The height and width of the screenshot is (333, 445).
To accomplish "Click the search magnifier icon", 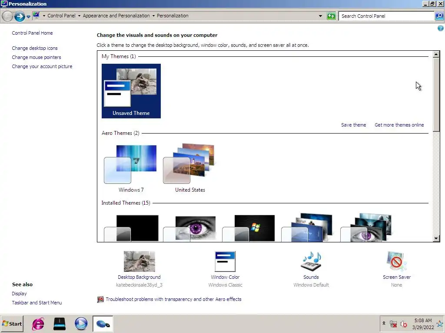I will pos(439,16).
